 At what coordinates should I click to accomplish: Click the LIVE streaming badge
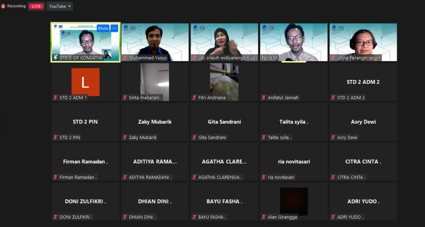coord(37,6)
